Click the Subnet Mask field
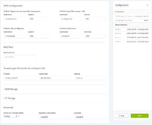 55,78
